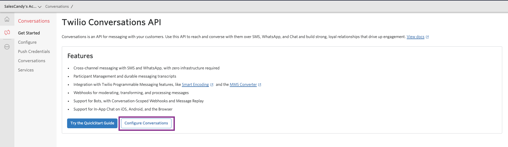Click external link icon after MMS Converter
Screen dimensions: 508x147
pyautogui.click(x=260, y=85)
